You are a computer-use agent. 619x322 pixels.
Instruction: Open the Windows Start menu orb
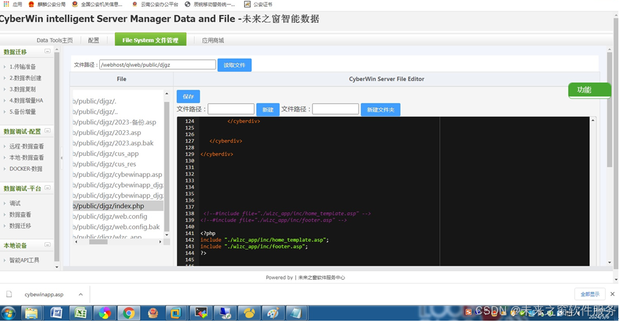pyautogui.click(x=9, y=313)
